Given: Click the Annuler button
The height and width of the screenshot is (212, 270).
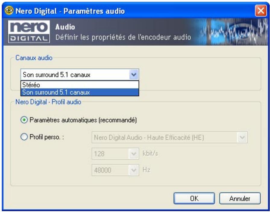Looking at the screenshot, I should tap(240, 198).
